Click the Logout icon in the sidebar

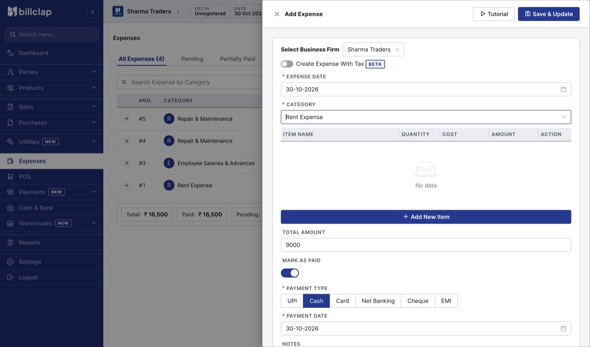tap(11, 277)
